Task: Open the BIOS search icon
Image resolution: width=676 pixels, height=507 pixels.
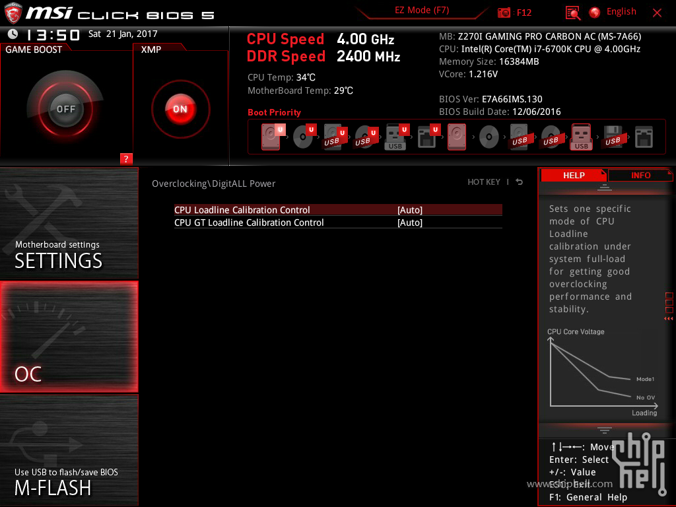Action: point(573,13)
